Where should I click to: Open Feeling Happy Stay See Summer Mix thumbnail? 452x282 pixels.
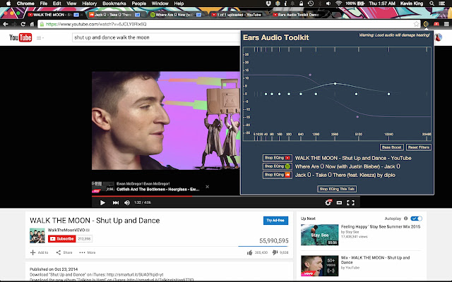[319, 235]
